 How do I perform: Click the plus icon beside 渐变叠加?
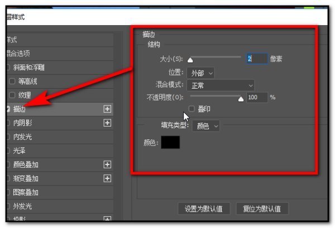[x=108, y=178]
